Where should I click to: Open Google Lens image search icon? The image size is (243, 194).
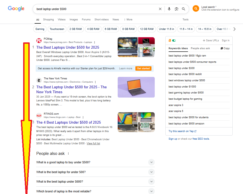tap(176, 9)
